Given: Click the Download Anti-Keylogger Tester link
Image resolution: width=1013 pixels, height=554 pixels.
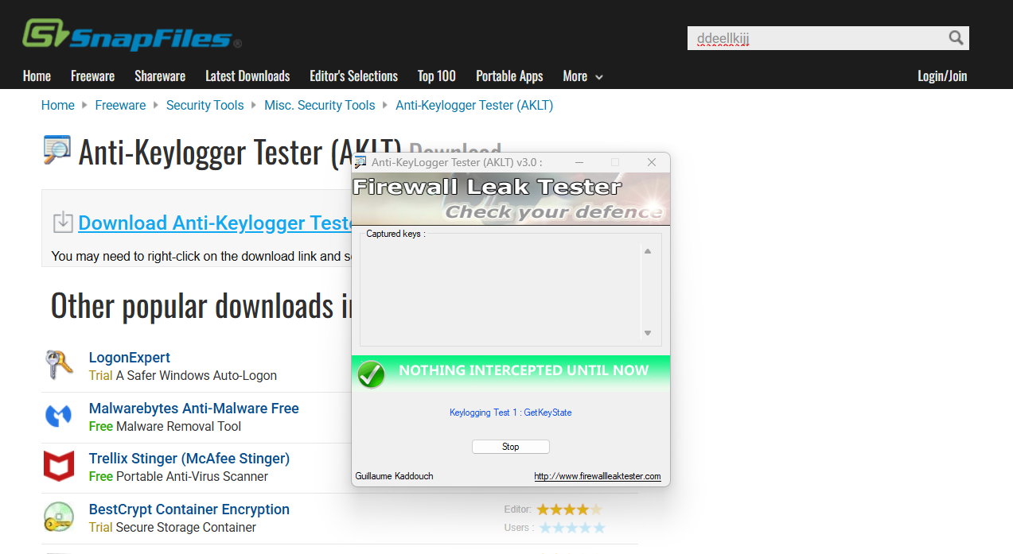Looking at the screenshot, I should tap(215, 223).
